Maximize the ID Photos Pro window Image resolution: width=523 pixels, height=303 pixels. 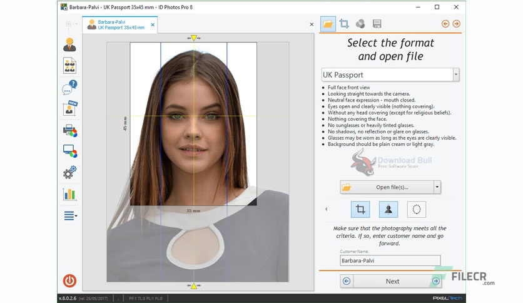tap(437, 7)
